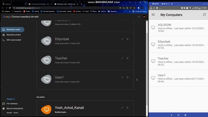
Task: Click the Teacher computer icon in Chrome
Action: (x=46, y=60)
